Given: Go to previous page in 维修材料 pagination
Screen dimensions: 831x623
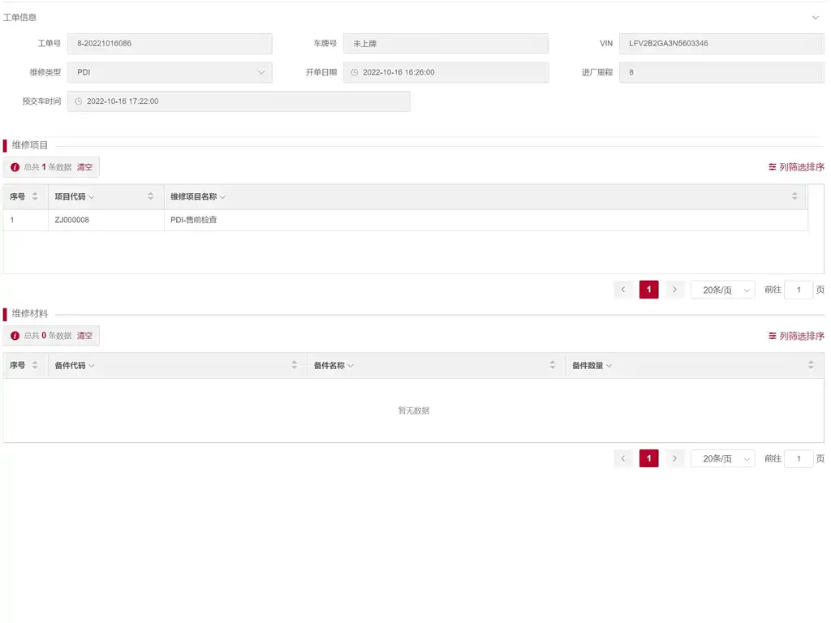Looking at the screenshot, I should [x=623, y=458].
